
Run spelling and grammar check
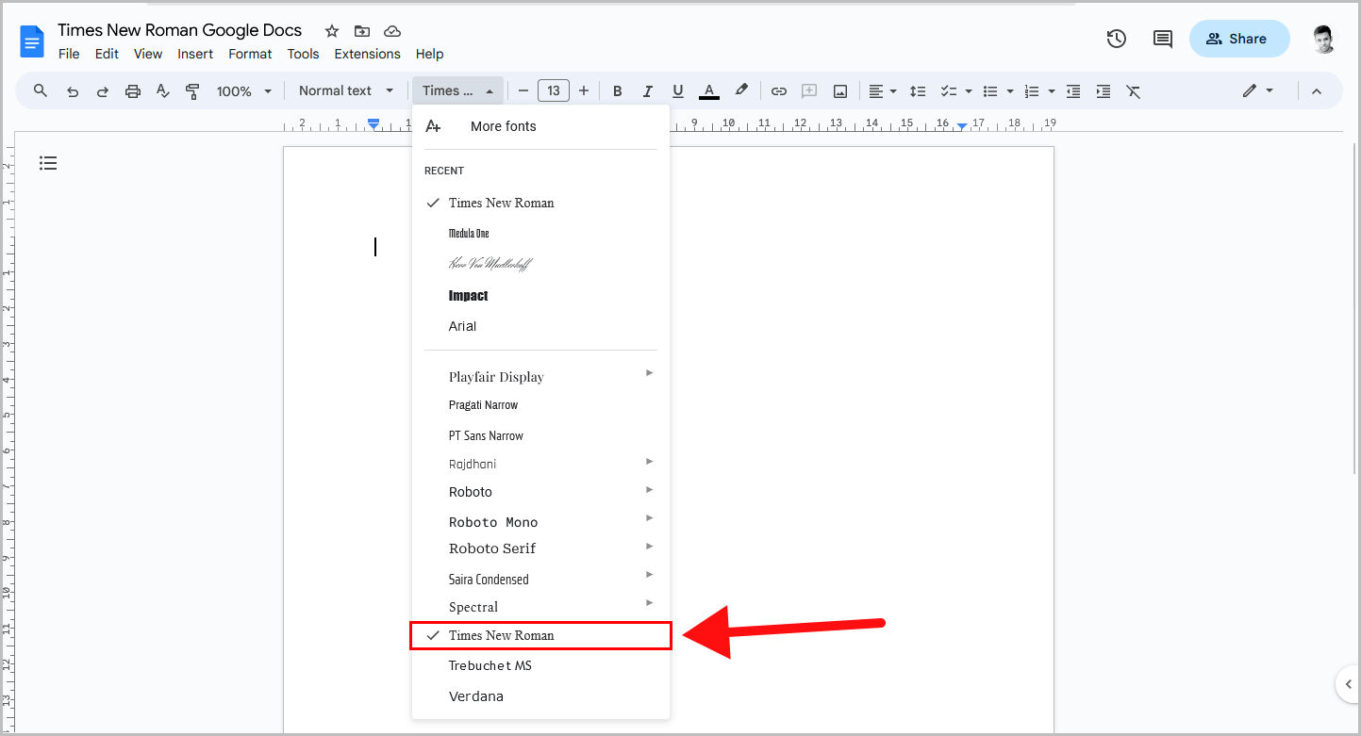(x=162, y=90)
